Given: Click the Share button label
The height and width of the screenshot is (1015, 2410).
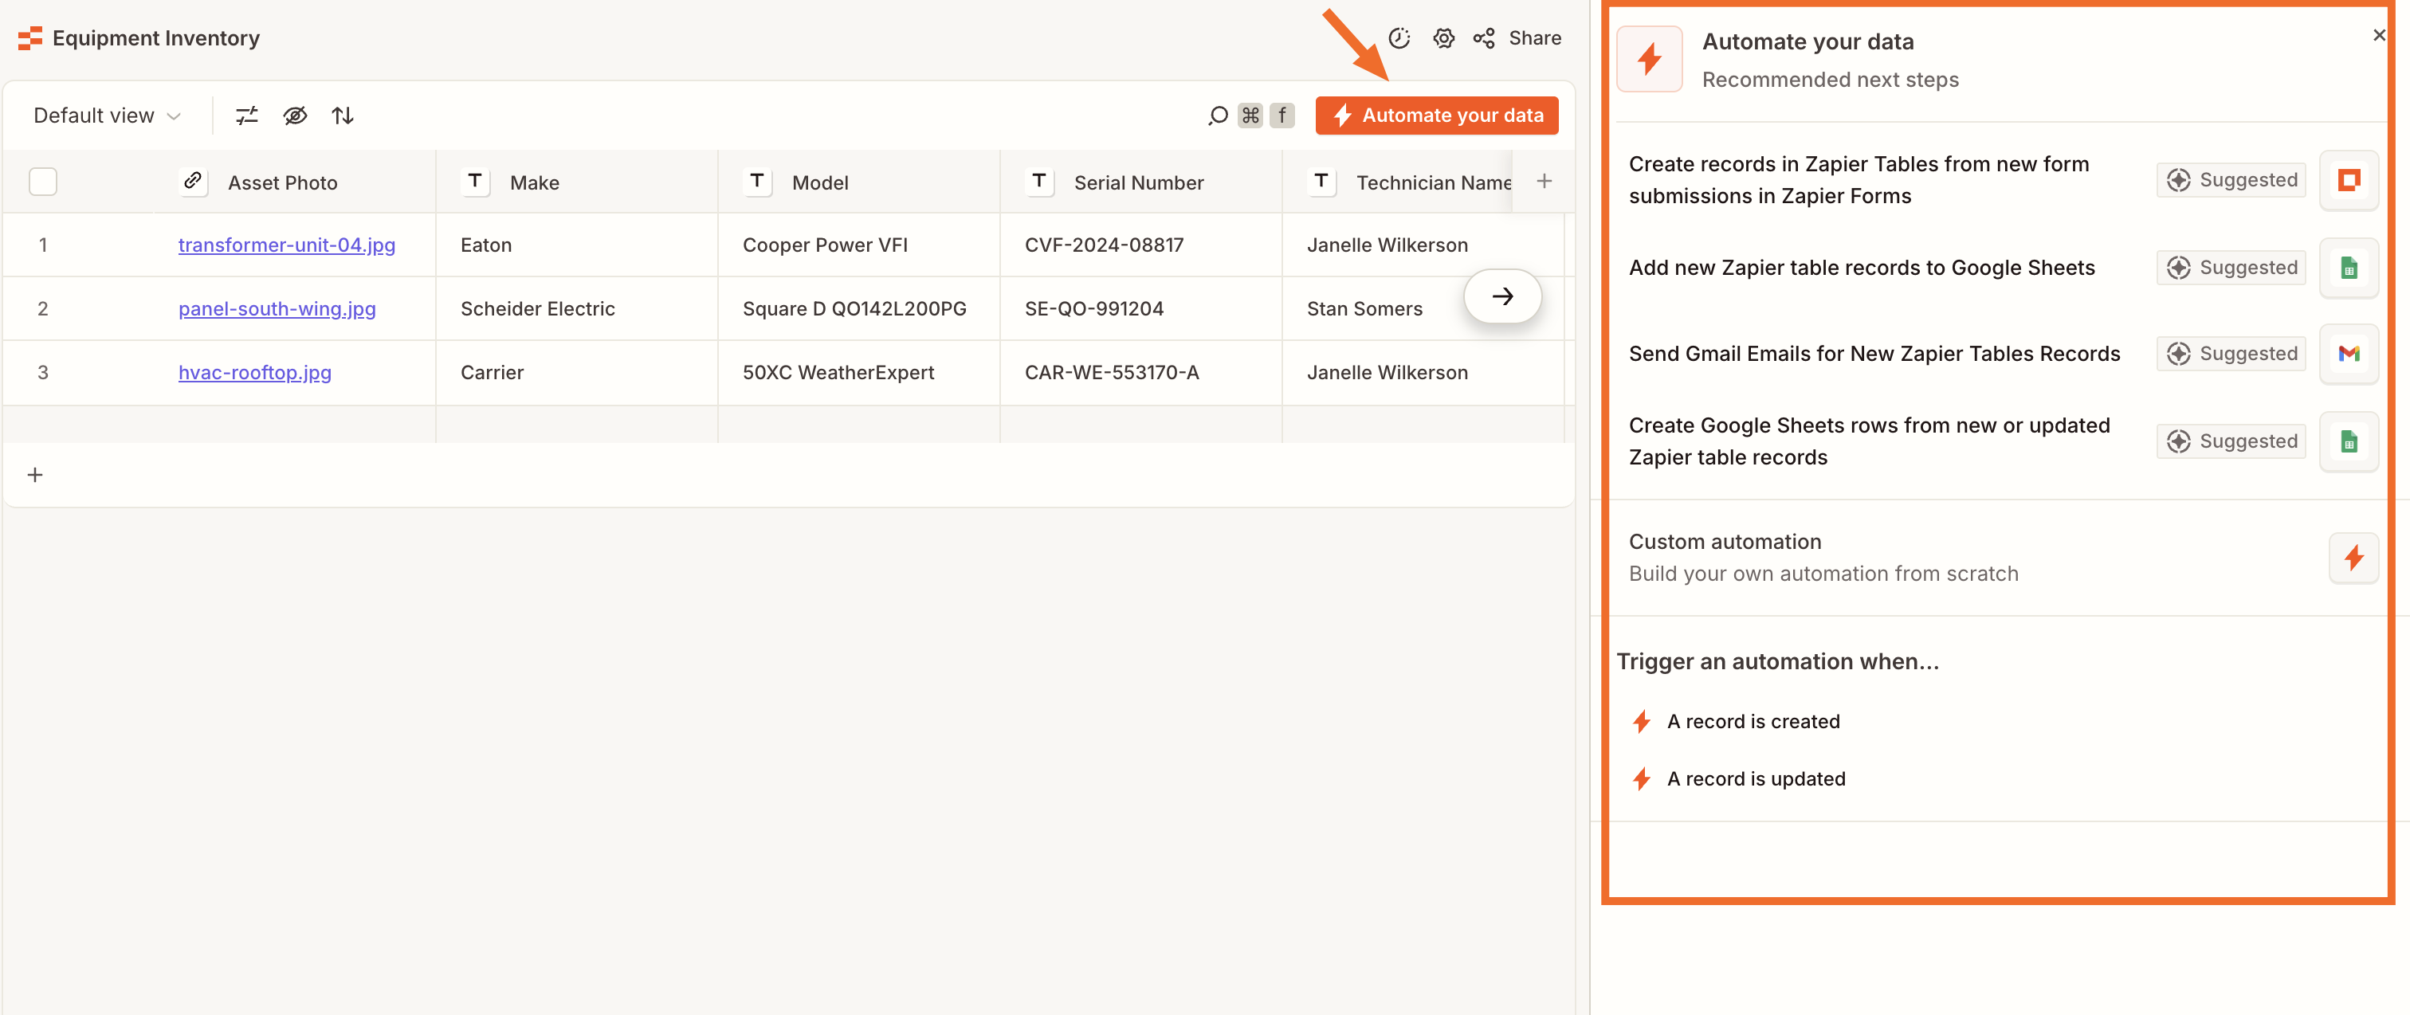Looking at the screenshot, I should point(1534,38).
